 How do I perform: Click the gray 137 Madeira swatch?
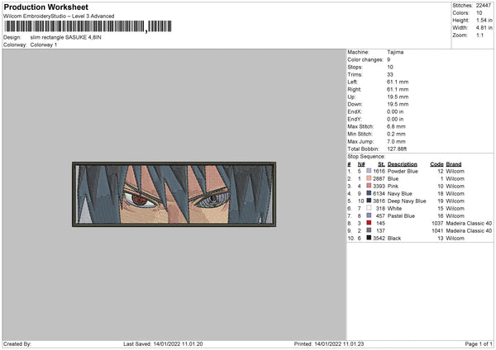369,230
